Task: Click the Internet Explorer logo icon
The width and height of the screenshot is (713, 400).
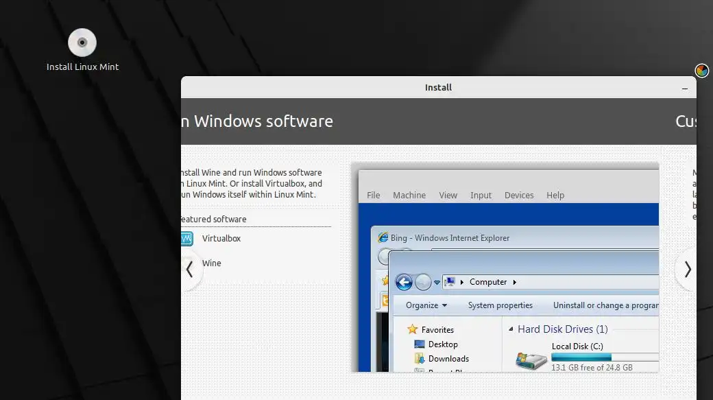Action: click(383, 237)
